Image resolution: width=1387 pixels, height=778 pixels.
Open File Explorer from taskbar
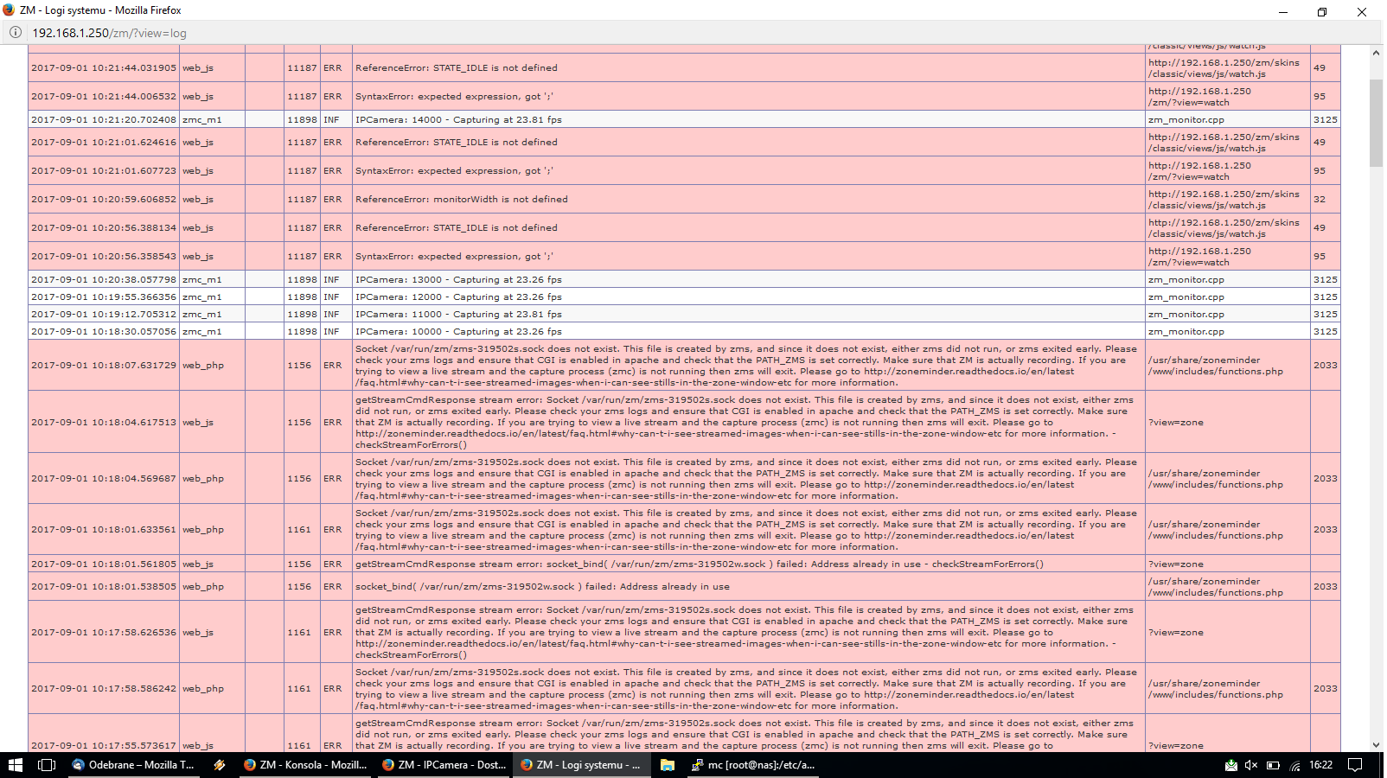click(x=668, y=765)
